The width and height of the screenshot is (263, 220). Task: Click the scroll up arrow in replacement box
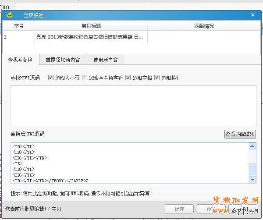(252, 146)
